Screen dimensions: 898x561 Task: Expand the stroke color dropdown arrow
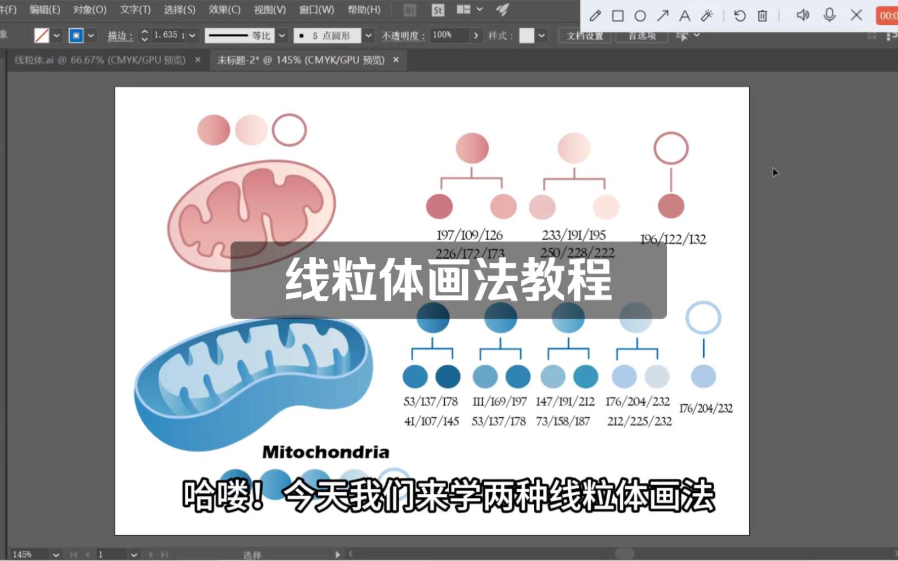point(91,36)
